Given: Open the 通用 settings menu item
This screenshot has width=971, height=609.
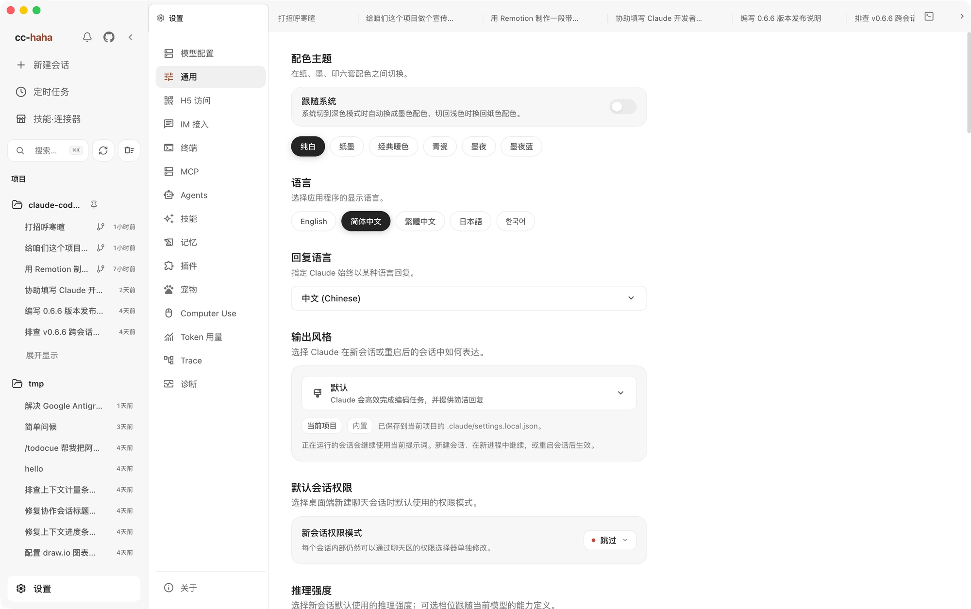Looking at the screenshot, I should pyautogui.click(x=210, y=77).
